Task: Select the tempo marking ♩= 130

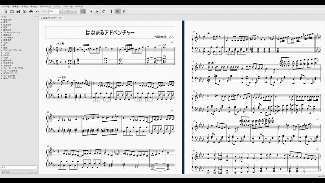Action: coord(60,44)
